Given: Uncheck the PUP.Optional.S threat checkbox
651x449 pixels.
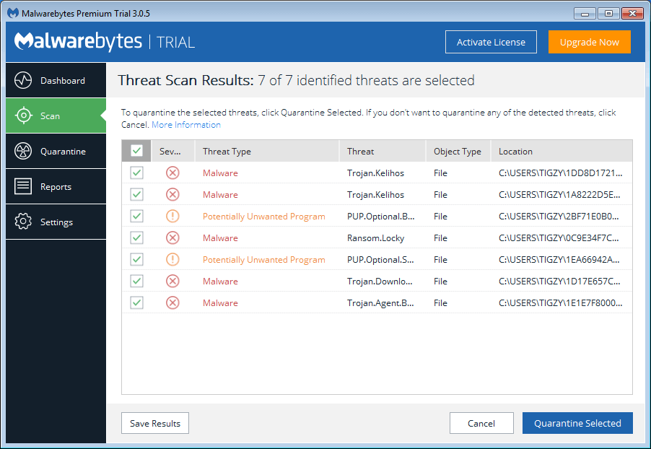Looking at the screenshot, I should point(136,259).
